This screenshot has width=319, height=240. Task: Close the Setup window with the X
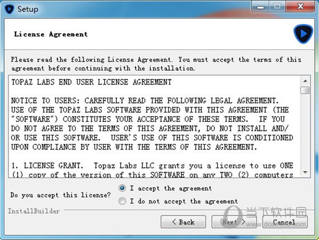coord(300,7)
